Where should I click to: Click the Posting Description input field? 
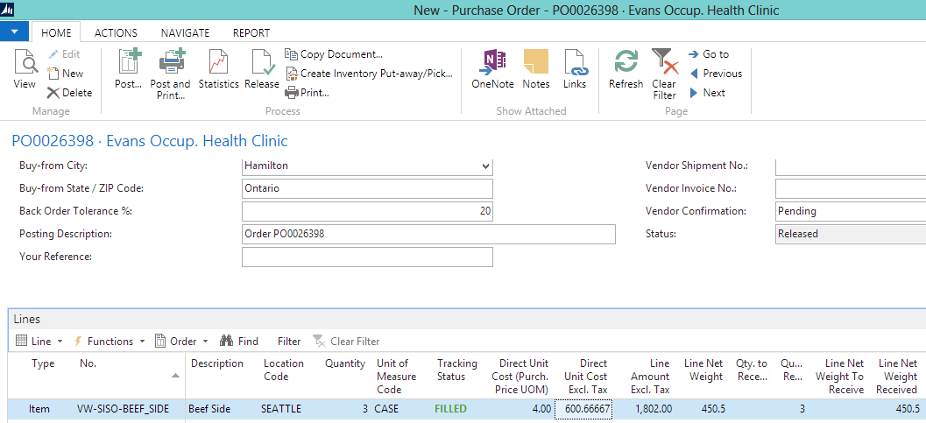428,234
